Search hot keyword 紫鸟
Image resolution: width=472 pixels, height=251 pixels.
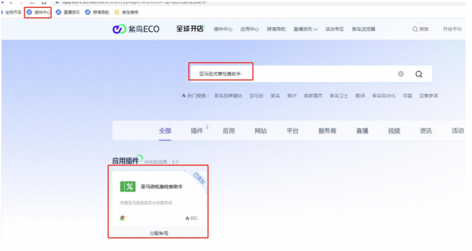275,96
